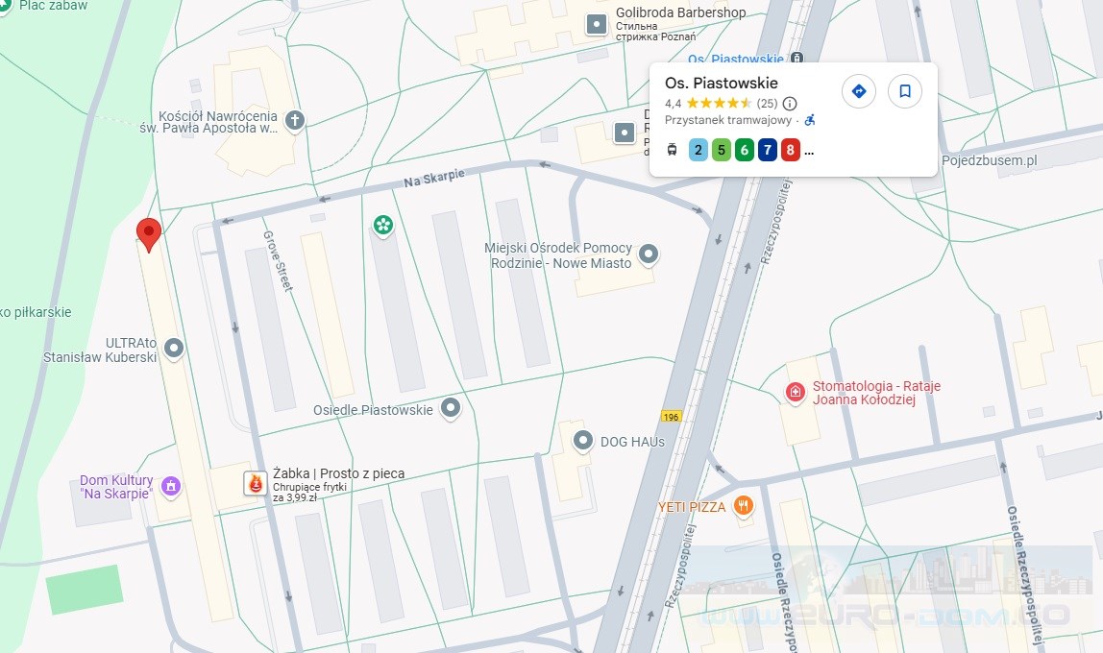The height and width of the screenshot is (653, 1103).
Task: Click the church cross marker icon
Action: pos(295,121)
